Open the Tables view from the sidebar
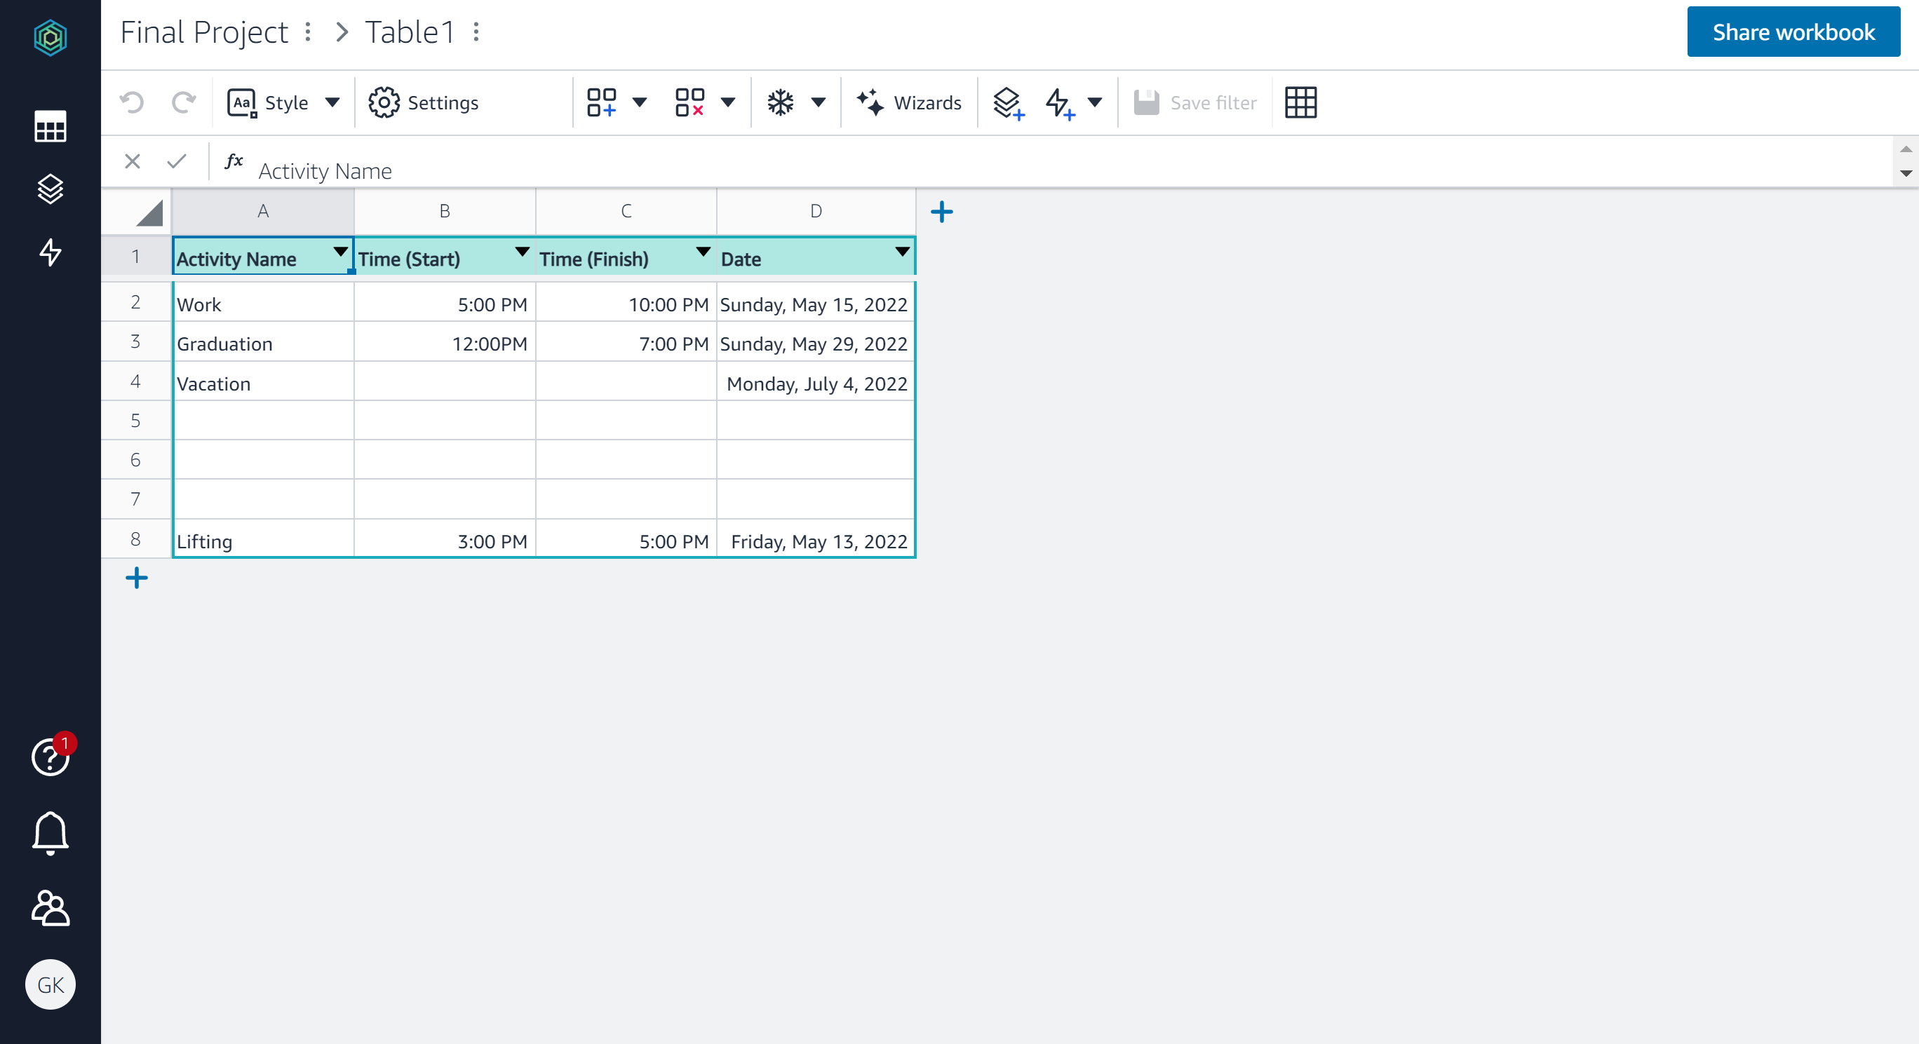The image size is (1919, 1044). (x=50, y=127)
